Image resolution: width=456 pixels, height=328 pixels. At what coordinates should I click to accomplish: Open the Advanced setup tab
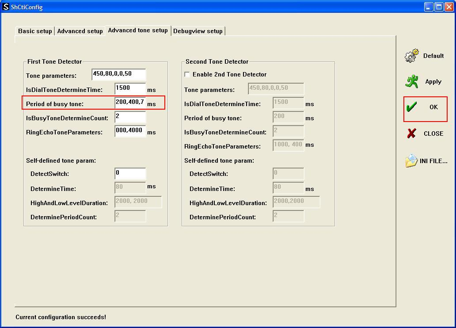pos(80,31)
